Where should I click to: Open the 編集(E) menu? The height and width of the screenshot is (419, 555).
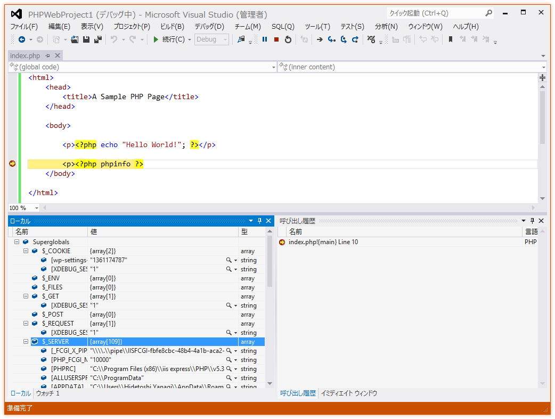[59, 27]
